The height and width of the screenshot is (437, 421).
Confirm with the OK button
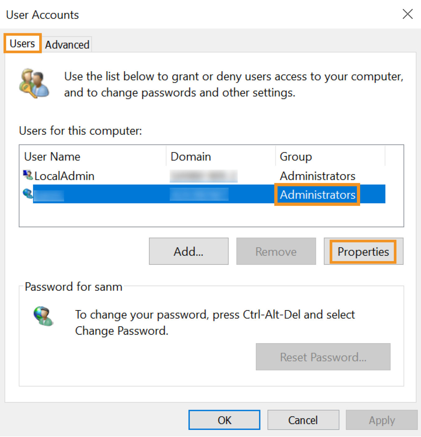224,420
